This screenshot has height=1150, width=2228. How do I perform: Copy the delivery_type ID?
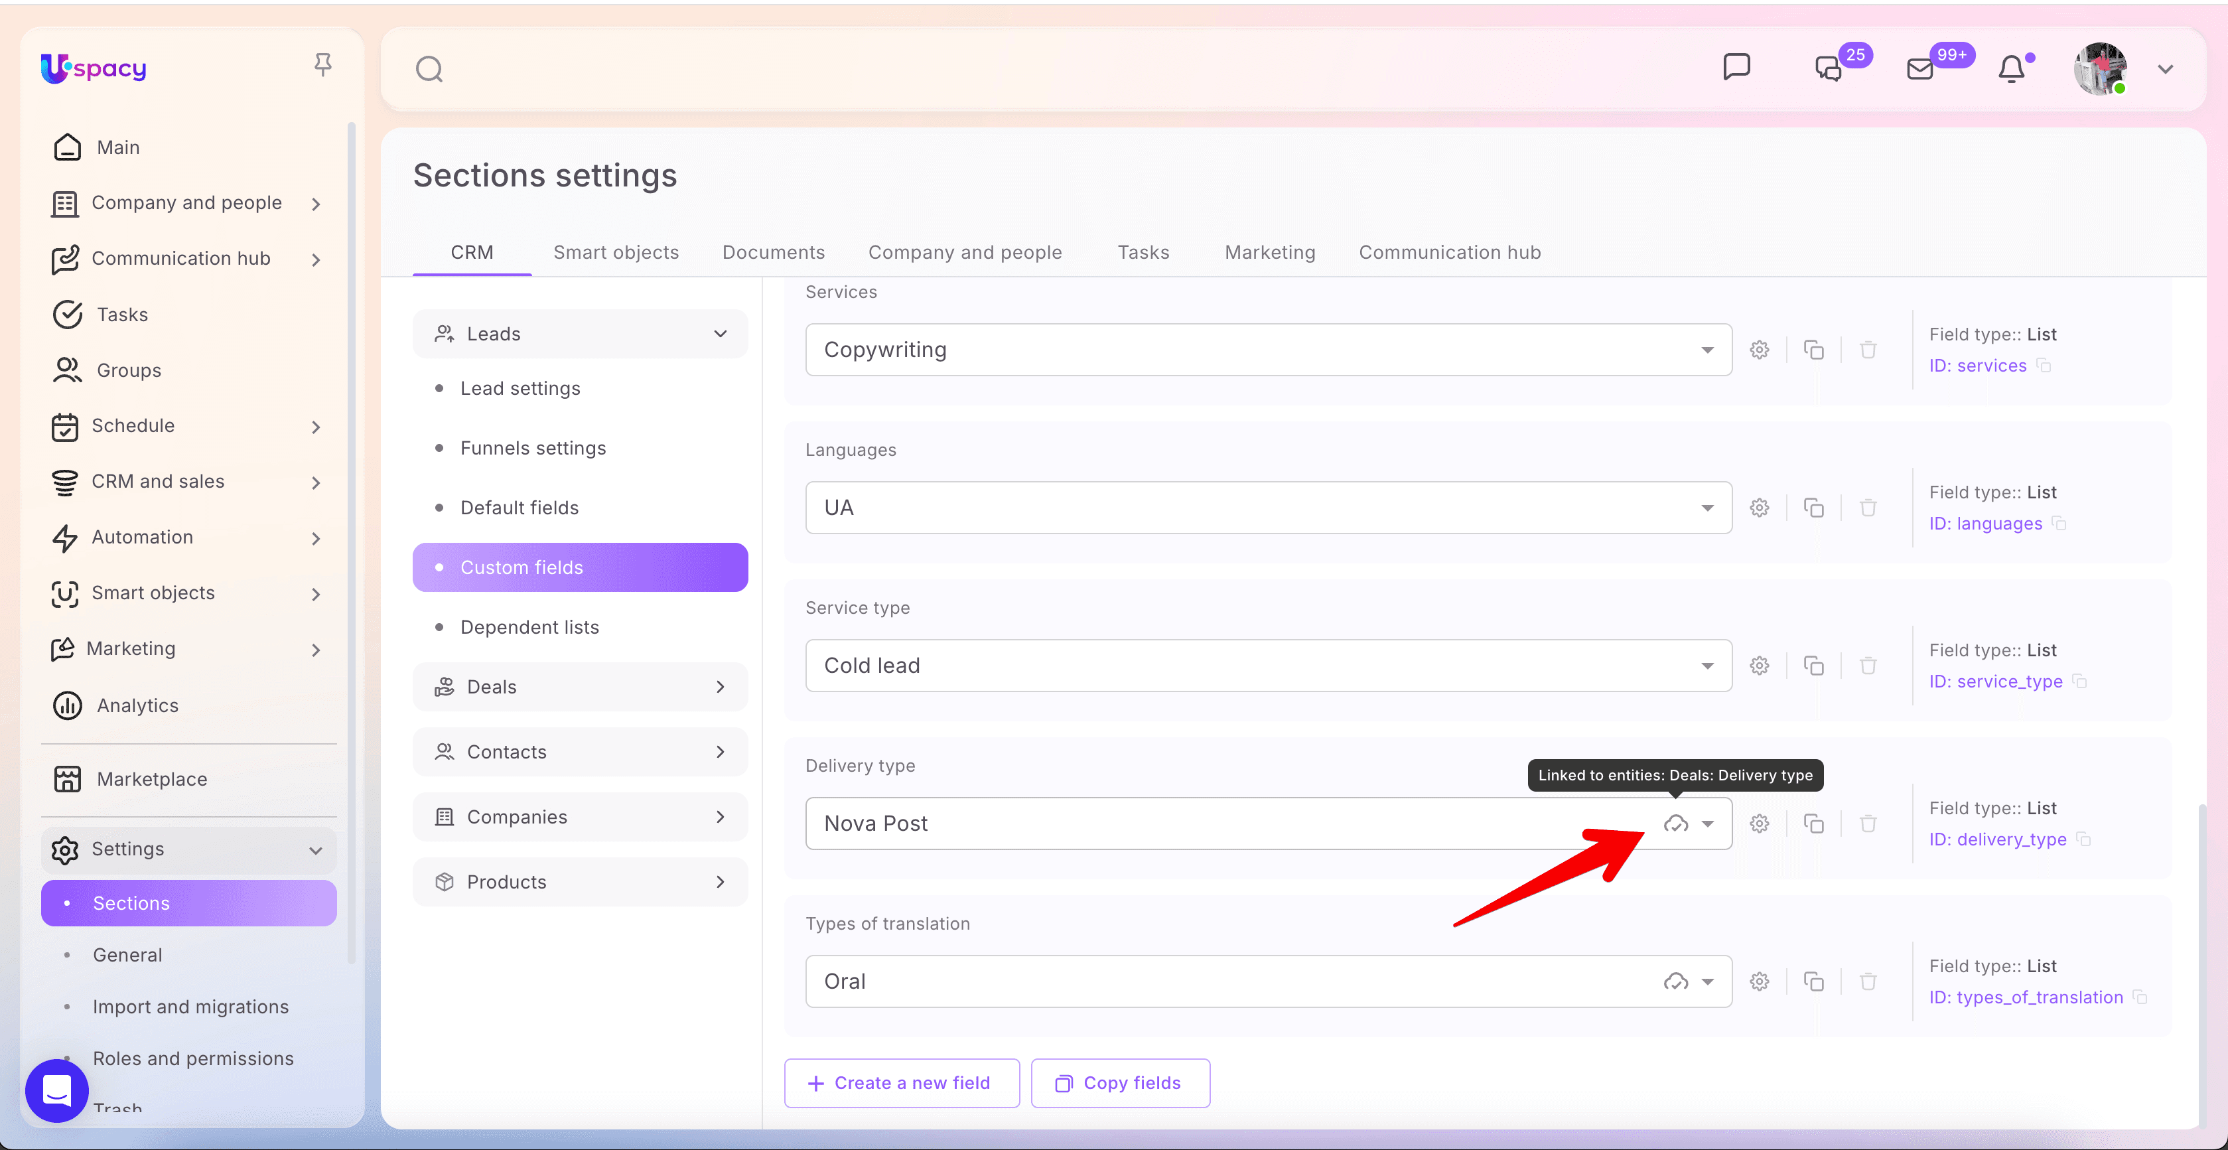coord(2085,839)
